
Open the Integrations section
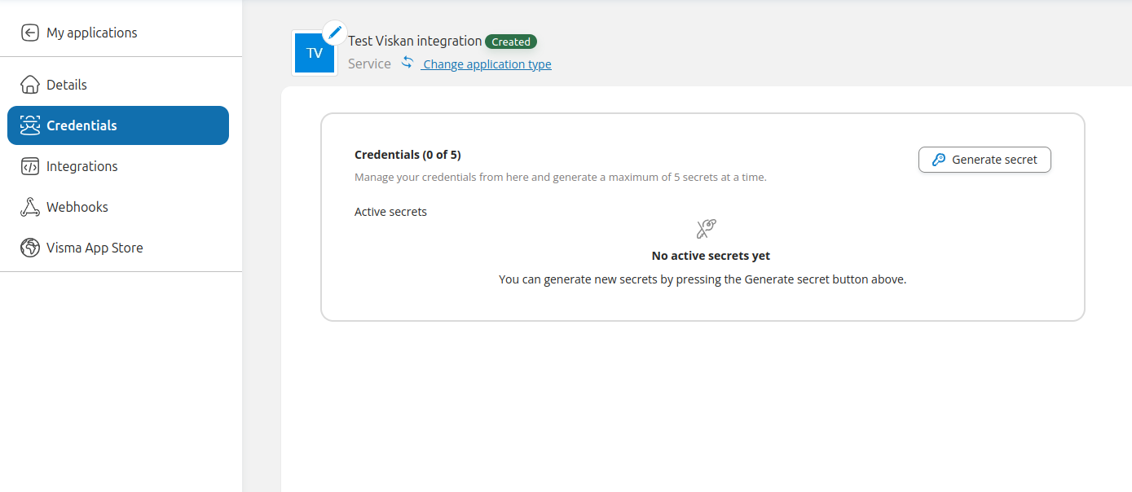(x=81, y=166)
